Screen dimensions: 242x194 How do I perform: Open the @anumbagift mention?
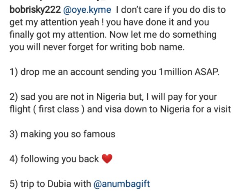point(122,184)
